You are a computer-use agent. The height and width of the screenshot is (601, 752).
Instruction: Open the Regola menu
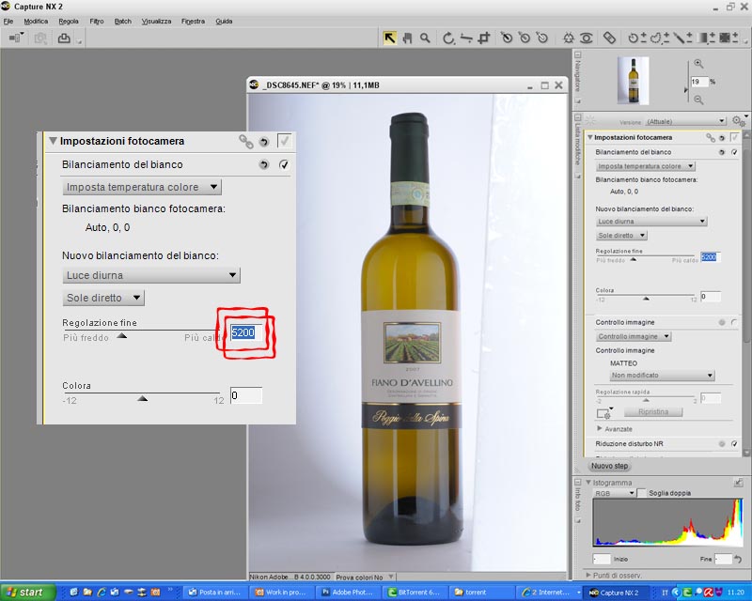[x=69, y=21]
